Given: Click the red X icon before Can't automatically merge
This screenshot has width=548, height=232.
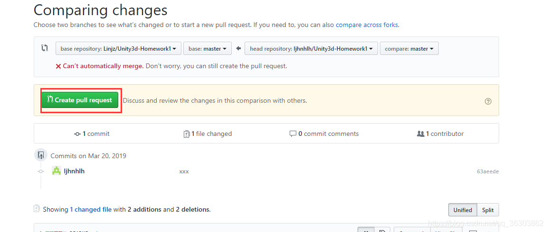Looking at the screenshot, I should (58, 66).
